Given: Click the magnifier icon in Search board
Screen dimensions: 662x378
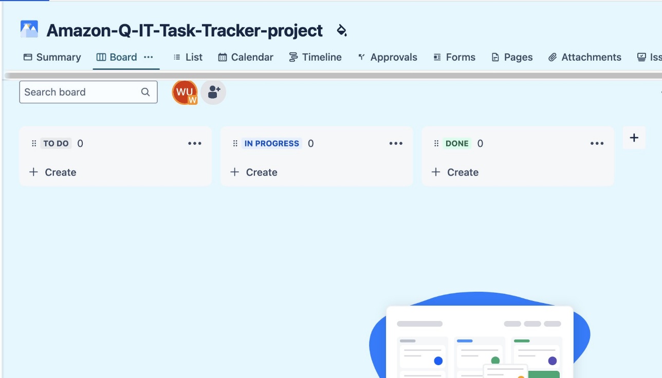Looking at the screenshot, I should click(x=145, y=92).
